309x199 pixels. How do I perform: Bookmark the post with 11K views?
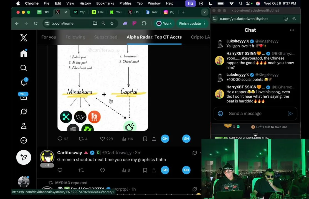[x=145, y=139]
